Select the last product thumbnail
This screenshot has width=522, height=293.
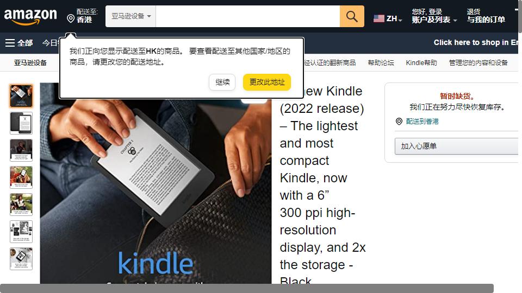(x=21, y=259)
